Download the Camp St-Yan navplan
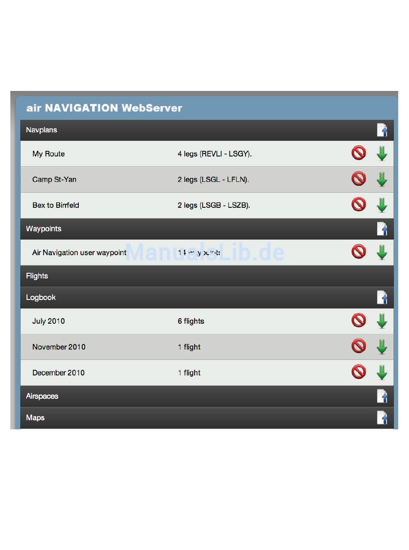The image size is (409, 550). pyautogui.click(x=382, y=179)
